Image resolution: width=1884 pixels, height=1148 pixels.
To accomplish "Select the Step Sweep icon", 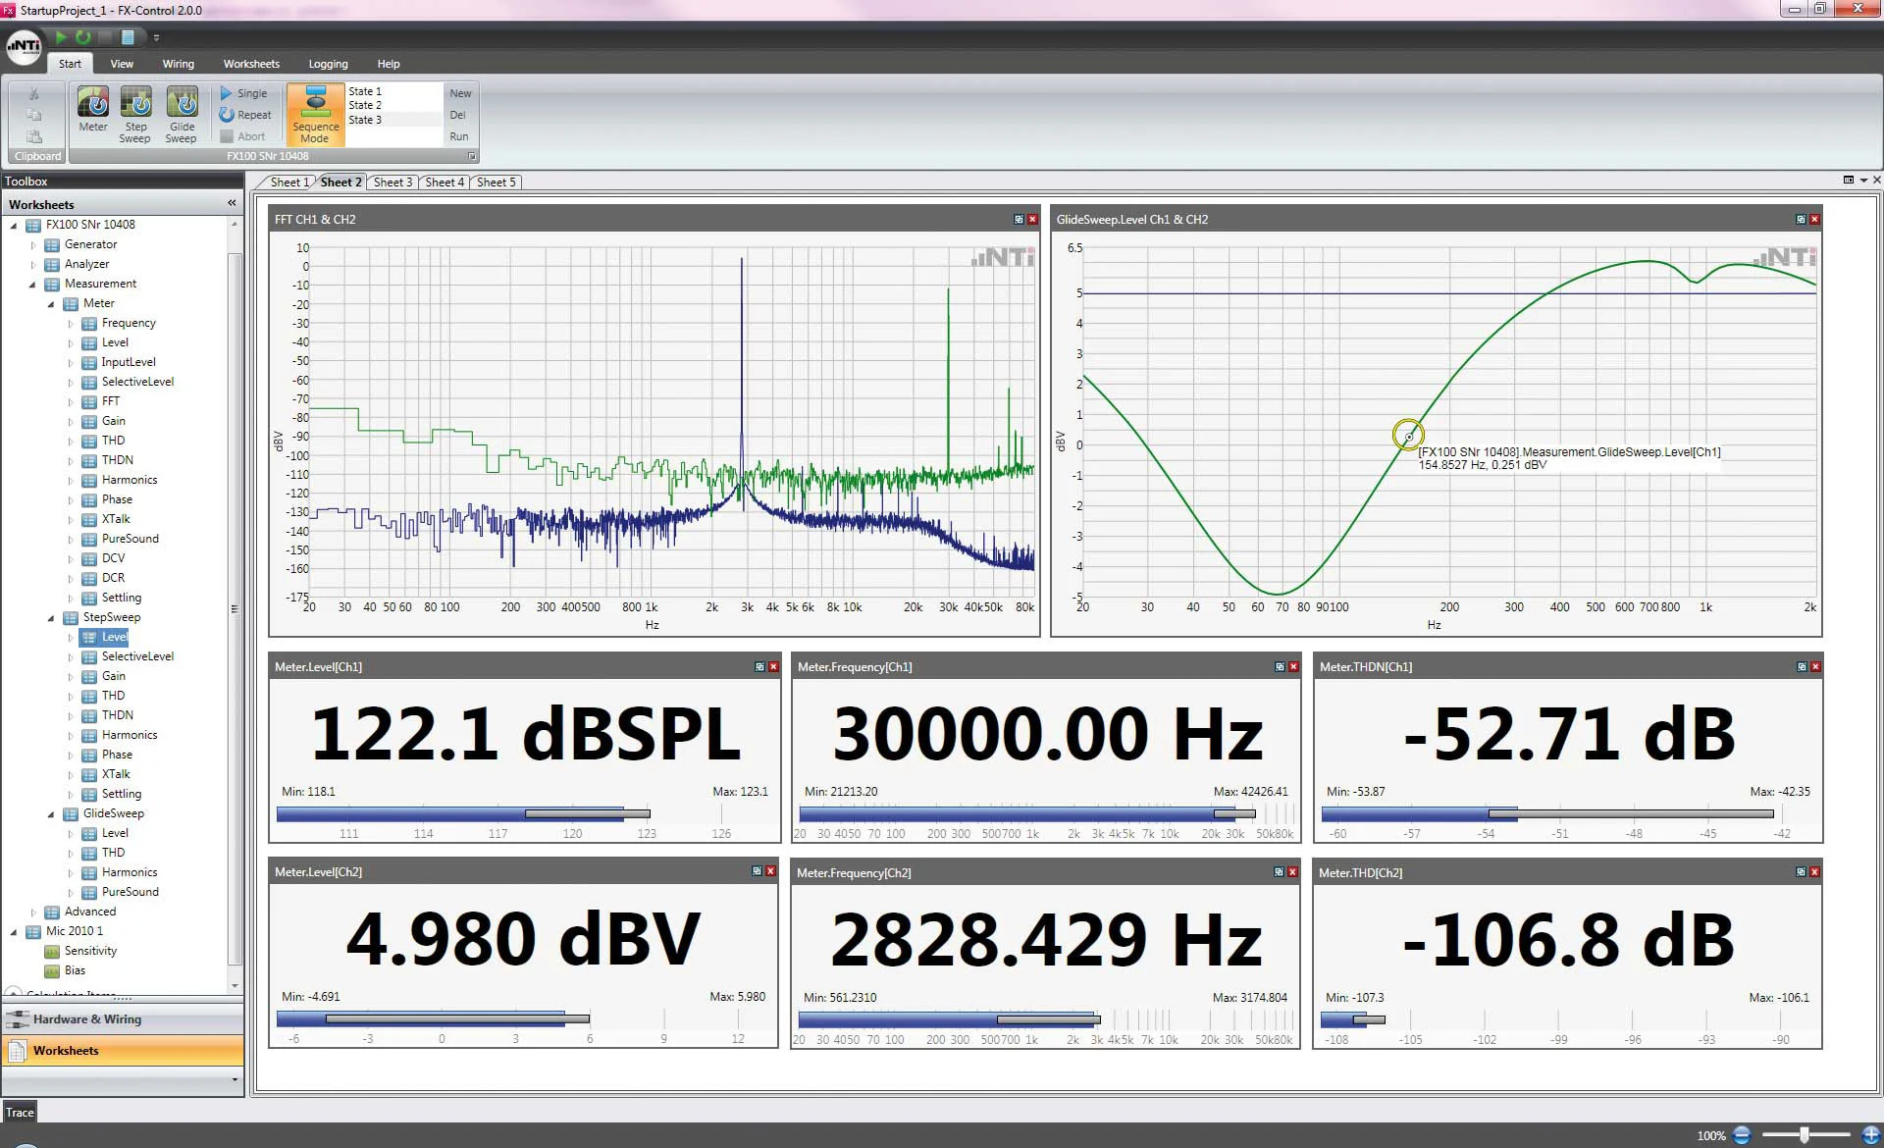I will pos(135,110).
